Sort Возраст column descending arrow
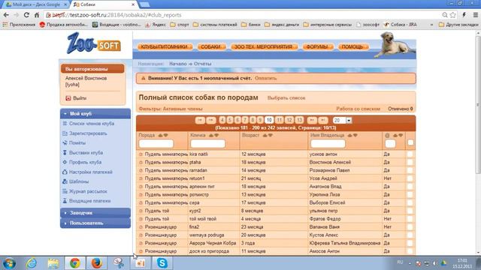481x270 pixels. [271, 135]
